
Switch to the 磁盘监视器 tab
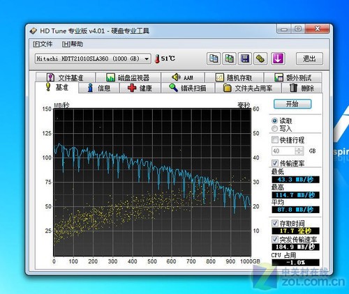tap(128, 77)
